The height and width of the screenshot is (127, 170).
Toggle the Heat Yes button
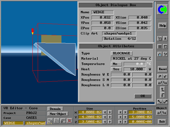click(116, 69)
